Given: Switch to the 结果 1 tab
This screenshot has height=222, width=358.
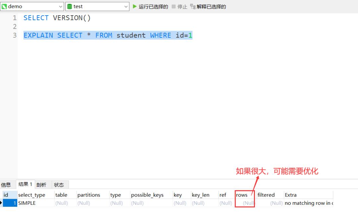Looking at the screenshot, I should (x=25, y=184).
